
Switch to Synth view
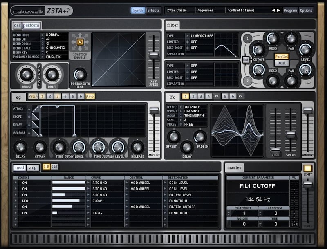coord(138,11)
